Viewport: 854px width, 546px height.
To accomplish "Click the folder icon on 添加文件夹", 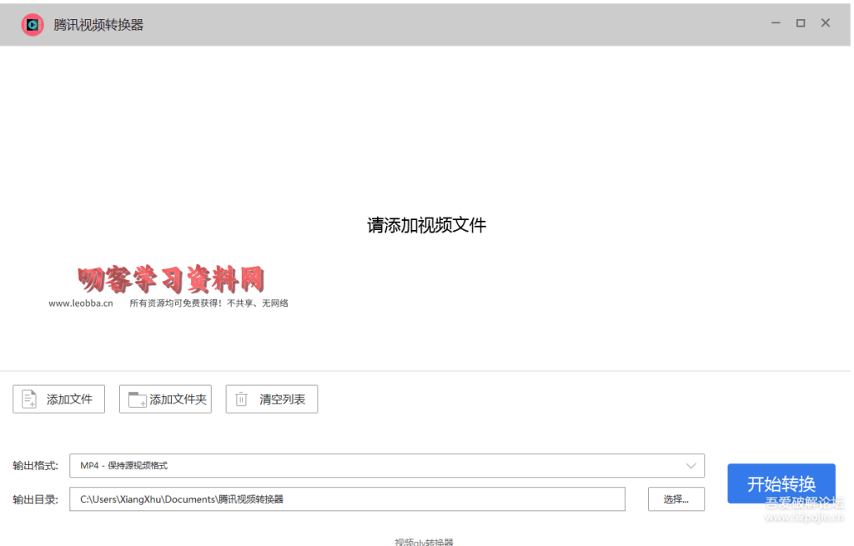I will [137, 399].
